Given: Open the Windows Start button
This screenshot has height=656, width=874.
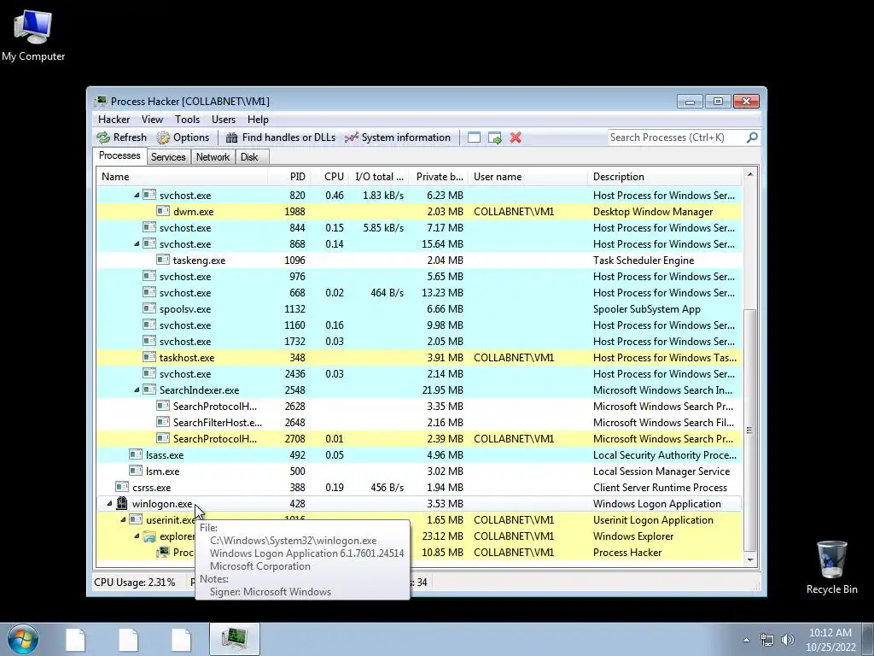Looking at the screenshot, I should [x=22, y=639].
